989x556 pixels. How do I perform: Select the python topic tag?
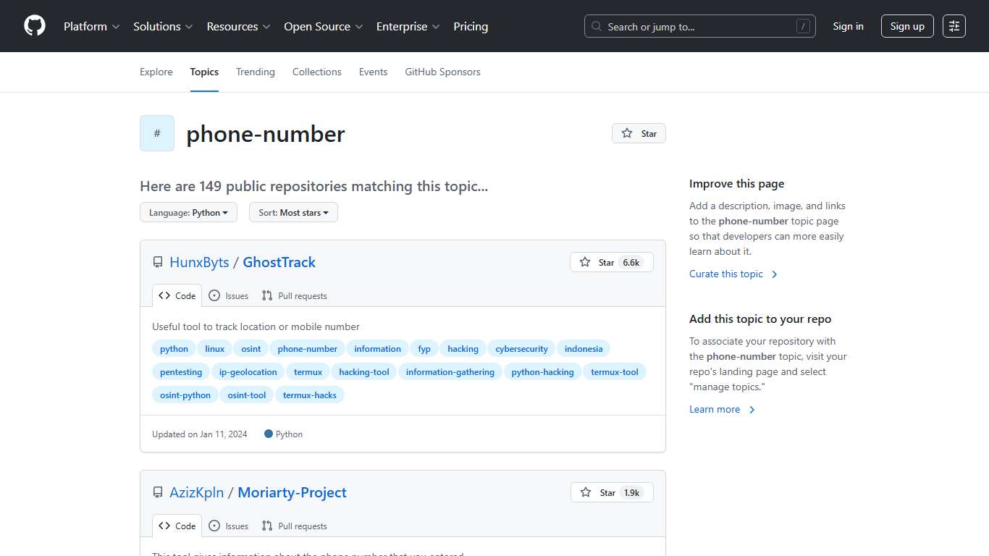coord(174,348)
